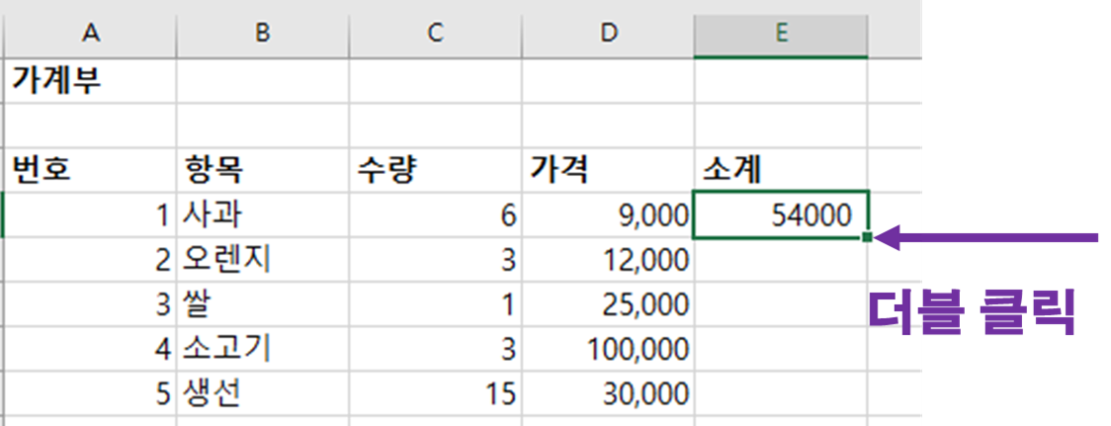
Task: Select the quantity cell 6 for 사과
Action: [435, 214]
